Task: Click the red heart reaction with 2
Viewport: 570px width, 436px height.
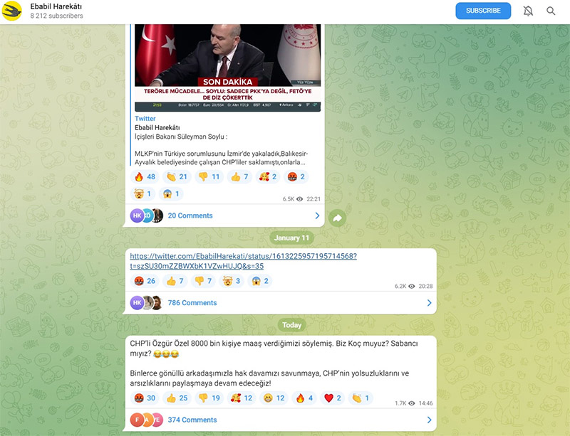Action: click(x=332, y=398)
